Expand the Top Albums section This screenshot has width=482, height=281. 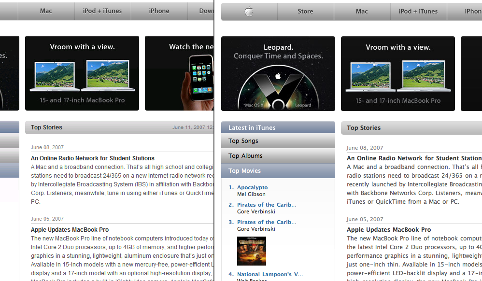278,156
